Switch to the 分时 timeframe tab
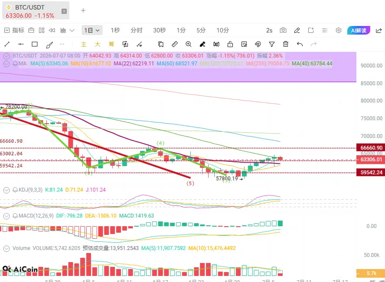This screenshot has width=385, height=282. coord(137,30)
